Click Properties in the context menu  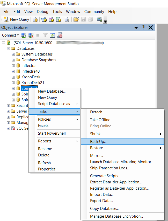(47, 169)
